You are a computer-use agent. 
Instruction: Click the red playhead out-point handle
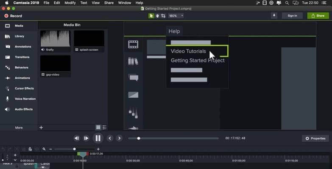tap(87, 154)
